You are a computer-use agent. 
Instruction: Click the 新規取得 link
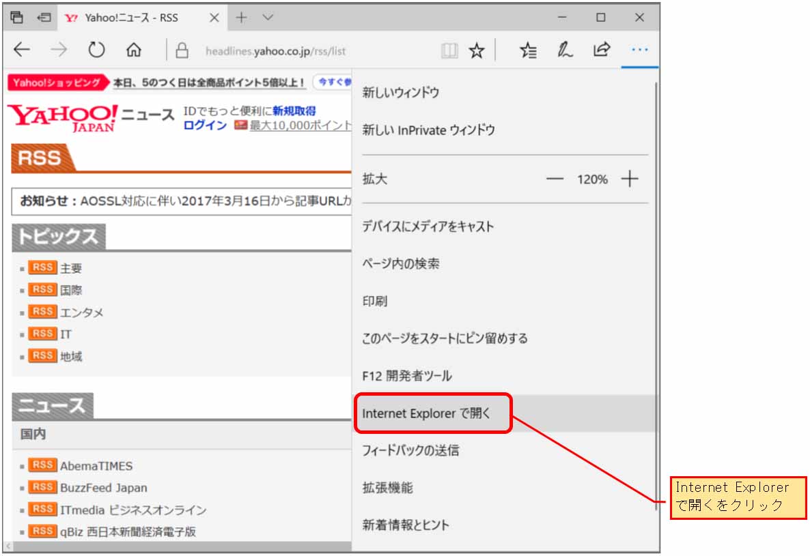pos(294,111)
